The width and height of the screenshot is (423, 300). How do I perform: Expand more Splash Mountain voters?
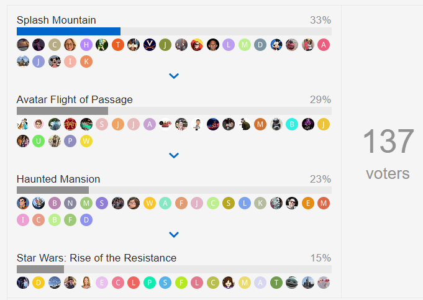[174, 76]
